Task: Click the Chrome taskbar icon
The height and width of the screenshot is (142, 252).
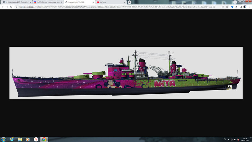Action: tap(44, 139)
